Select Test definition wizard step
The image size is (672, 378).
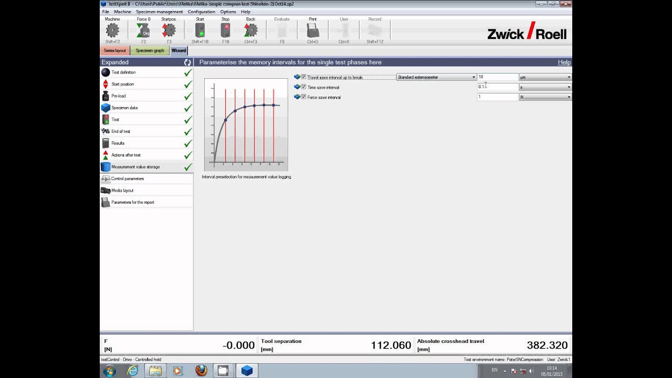pos(146,72)
